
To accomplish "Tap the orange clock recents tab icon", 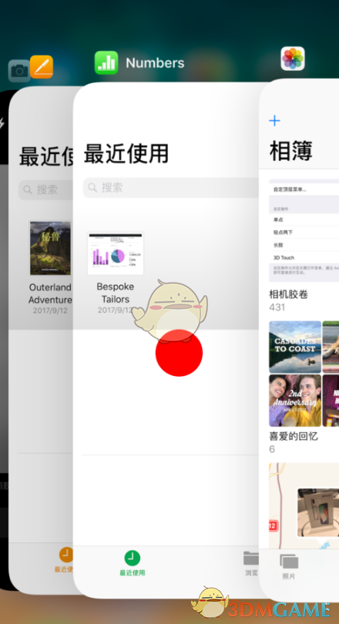I will pos(66,555).
